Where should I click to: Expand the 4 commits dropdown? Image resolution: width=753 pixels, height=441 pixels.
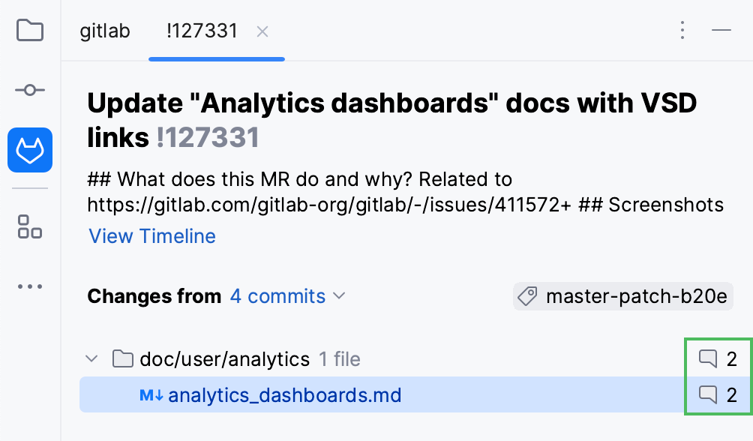pos(288,296)
